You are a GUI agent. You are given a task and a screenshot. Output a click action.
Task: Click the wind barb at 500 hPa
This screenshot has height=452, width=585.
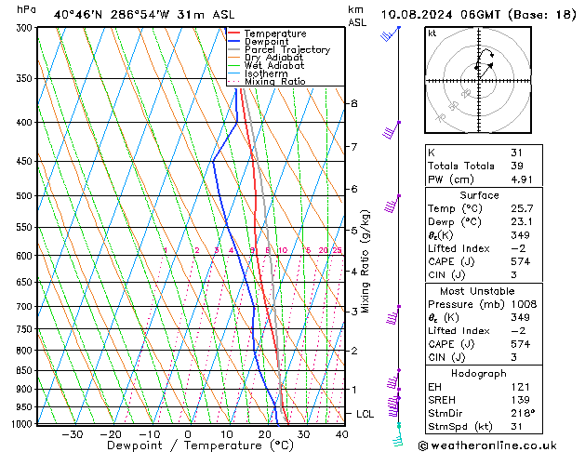coord(392,204)
